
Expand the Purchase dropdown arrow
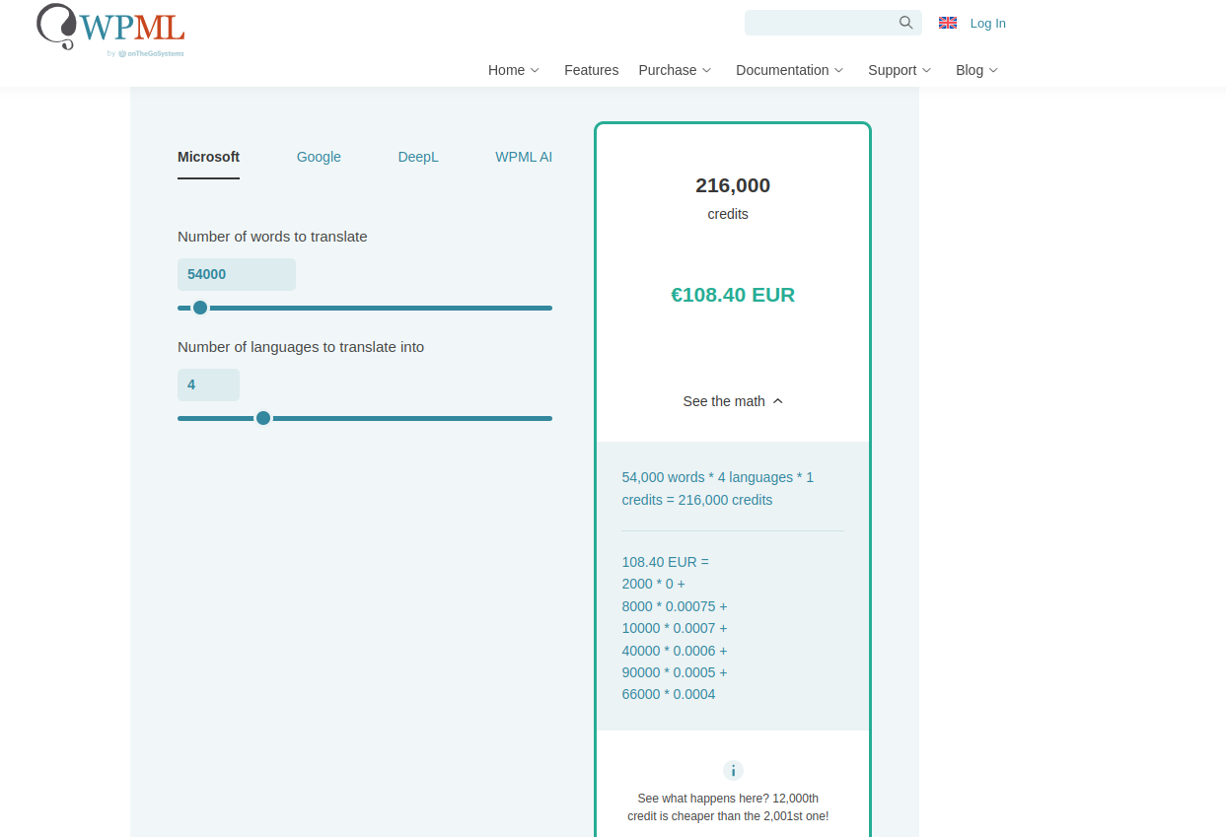[x=706, y=70]
